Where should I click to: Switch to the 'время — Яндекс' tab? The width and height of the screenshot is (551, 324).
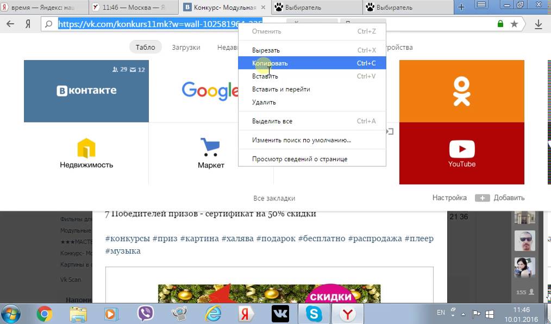(x=44, y=8)
